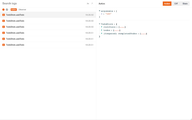Toggle case-sensitive Aa search option
Image resolution: width=192 pixels, height=120 pixels.
[88, 4]
